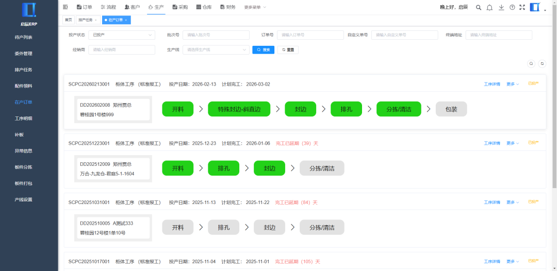Image resolution: width=557 pixels, height=271 pixels.
Task: Open 补板 in sidebar
Action: 19,135
